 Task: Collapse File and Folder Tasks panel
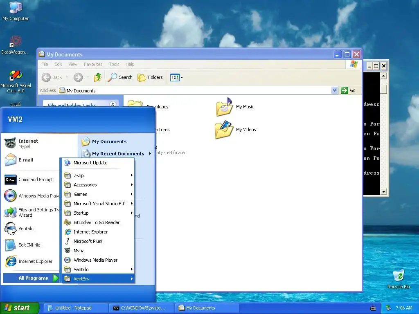tap(113, 104)
